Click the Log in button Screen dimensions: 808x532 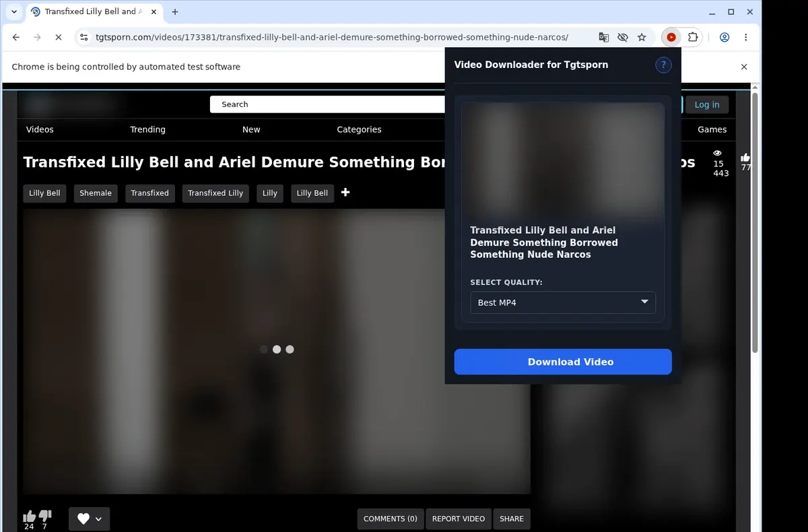click(707, 104)
